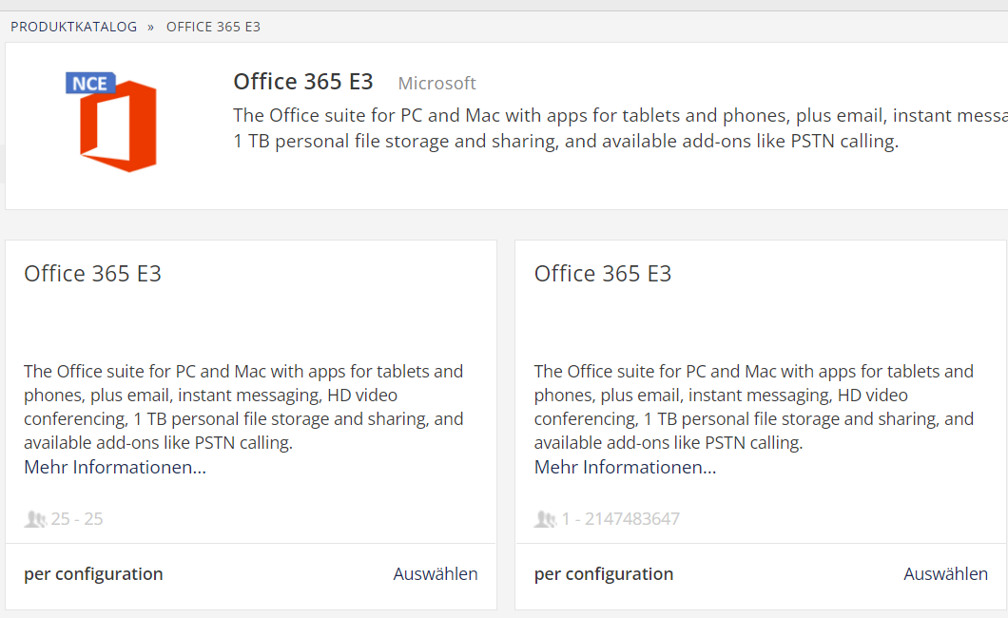1008x618 pixels.
Task: Select the Office 365 E3 title in the 25 - 25 card
Action: (92, 274)
